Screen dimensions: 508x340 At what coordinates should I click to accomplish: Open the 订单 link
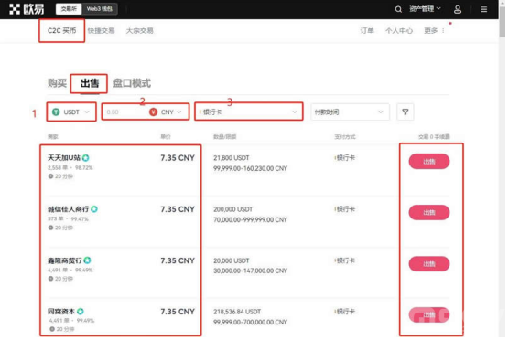[x=367, y=31]
